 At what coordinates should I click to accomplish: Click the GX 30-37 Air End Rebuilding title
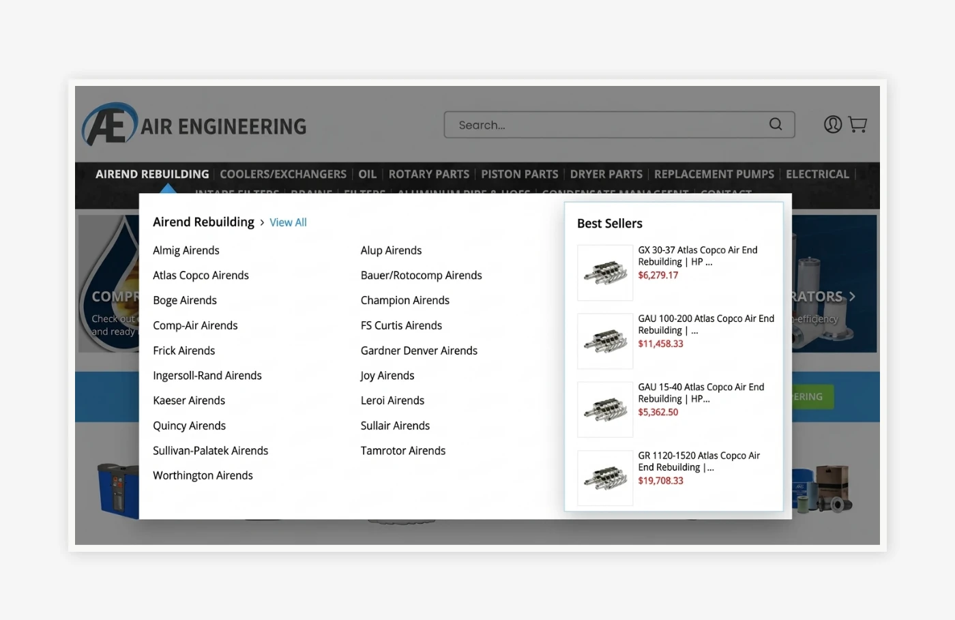tap(698, 256)
